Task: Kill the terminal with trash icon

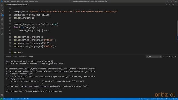Action: pyautogui.click(x=170, y=56)
